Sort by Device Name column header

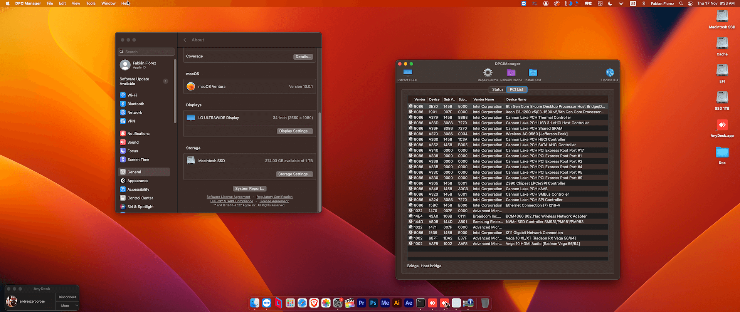click(x=556, y=99)
